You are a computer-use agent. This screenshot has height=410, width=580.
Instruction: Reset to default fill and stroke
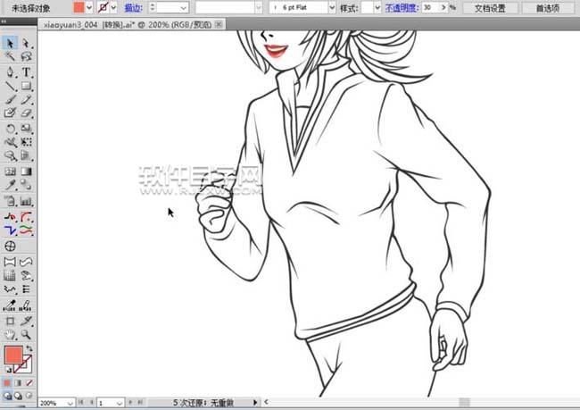coord(7,370)
